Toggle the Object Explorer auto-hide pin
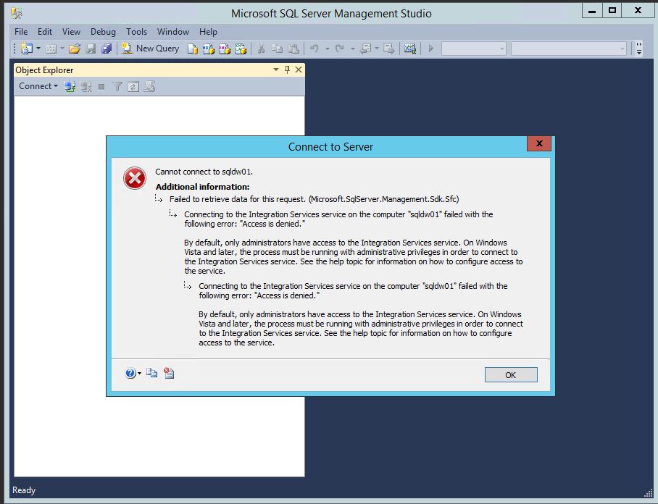The width and height of the screenshot is (658, 504). pos(287,70)
